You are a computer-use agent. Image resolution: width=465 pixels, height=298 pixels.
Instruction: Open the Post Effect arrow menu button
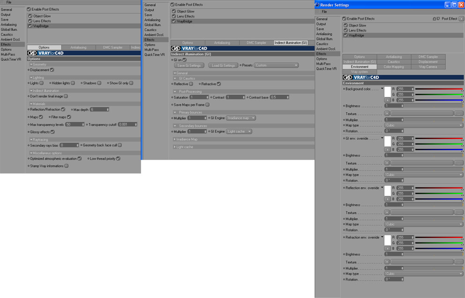click(x=461, y=19)
